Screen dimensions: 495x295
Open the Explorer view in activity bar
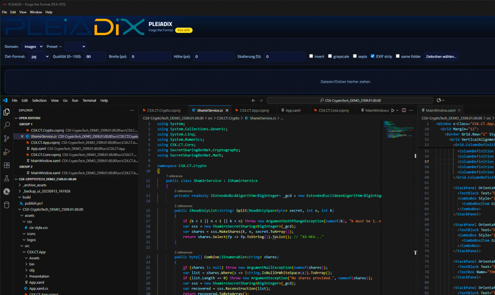click(x=7, y=112)
